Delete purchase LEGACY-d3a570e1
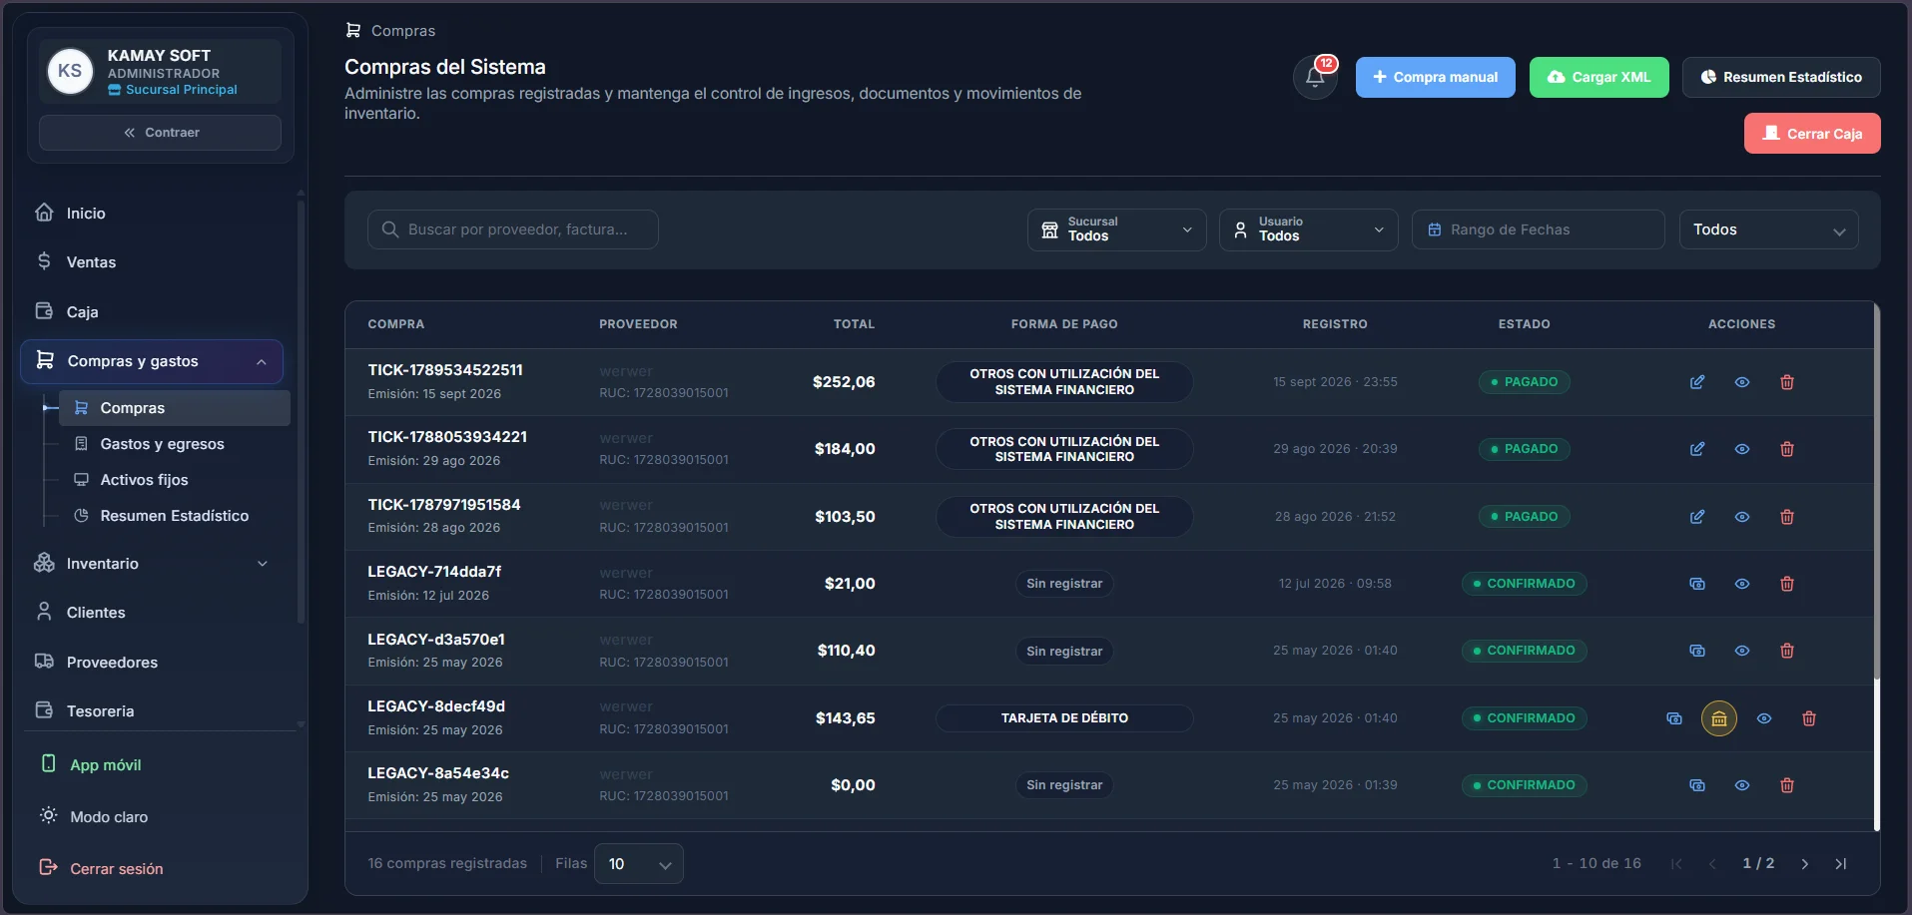The height and width of the screenshot is (915, 1912). (1786, 651)
